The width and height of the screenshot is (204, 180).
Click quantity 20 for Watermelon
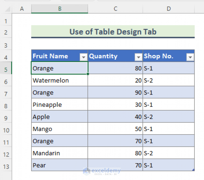(115, 80)
